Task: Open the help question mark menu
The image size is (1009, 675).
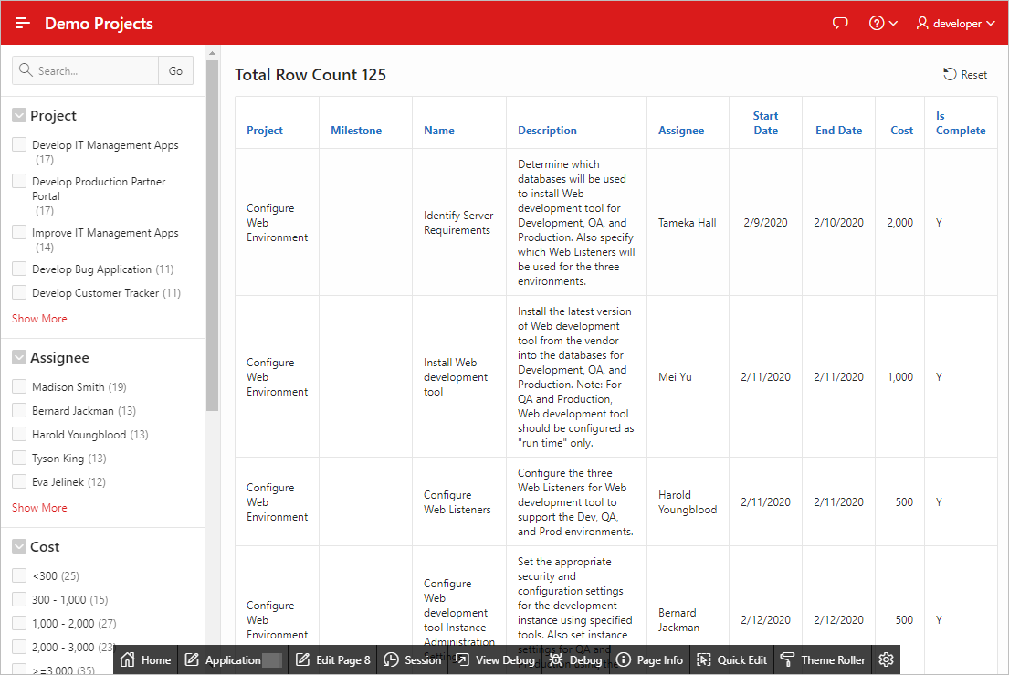Action: pyautogui.click(x=883, y=23)
